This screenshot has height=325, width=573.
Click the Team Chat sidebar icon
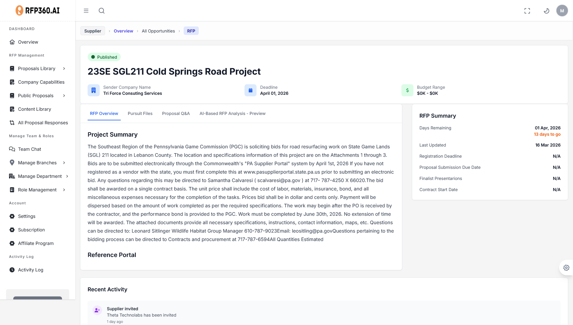pos(12,149)
